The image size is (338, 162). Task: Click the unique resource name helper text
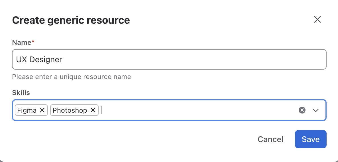click(x=72, y=77)
